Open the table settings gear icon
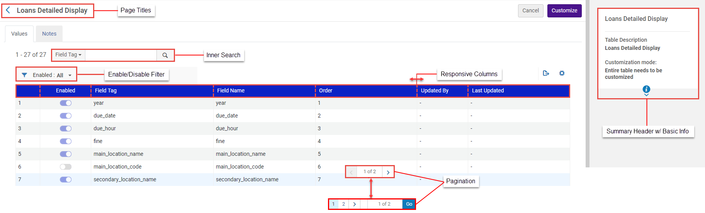 (x=562, y=73)
